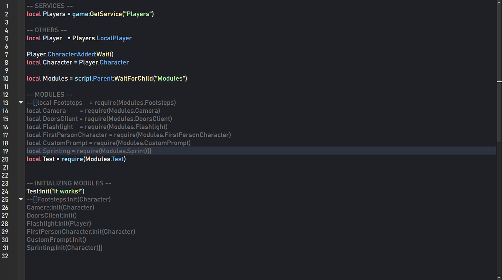Screen dimensions: 502x280
Task: Click the CharacterAdded event name
Action: [x=71, y=54]
